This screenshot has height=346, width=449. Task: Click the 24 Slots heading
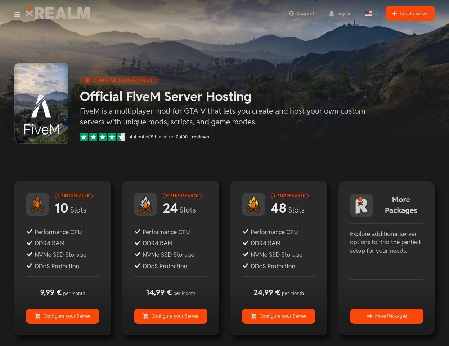(179, 208)
